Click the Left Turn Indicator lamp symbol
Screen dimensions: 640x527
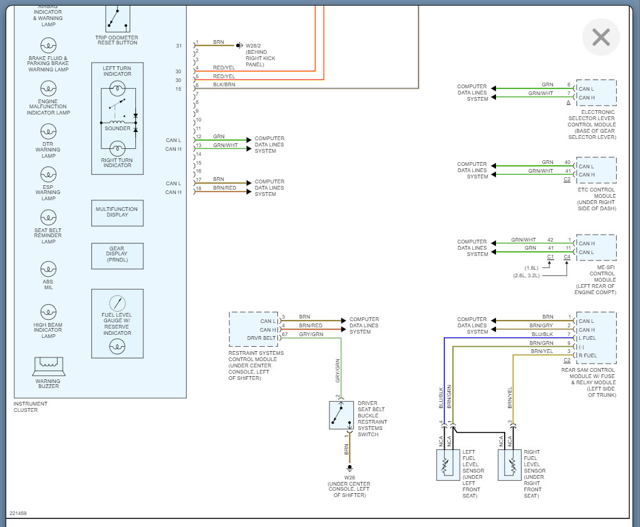pyautogui.click(x=118, y=88)
